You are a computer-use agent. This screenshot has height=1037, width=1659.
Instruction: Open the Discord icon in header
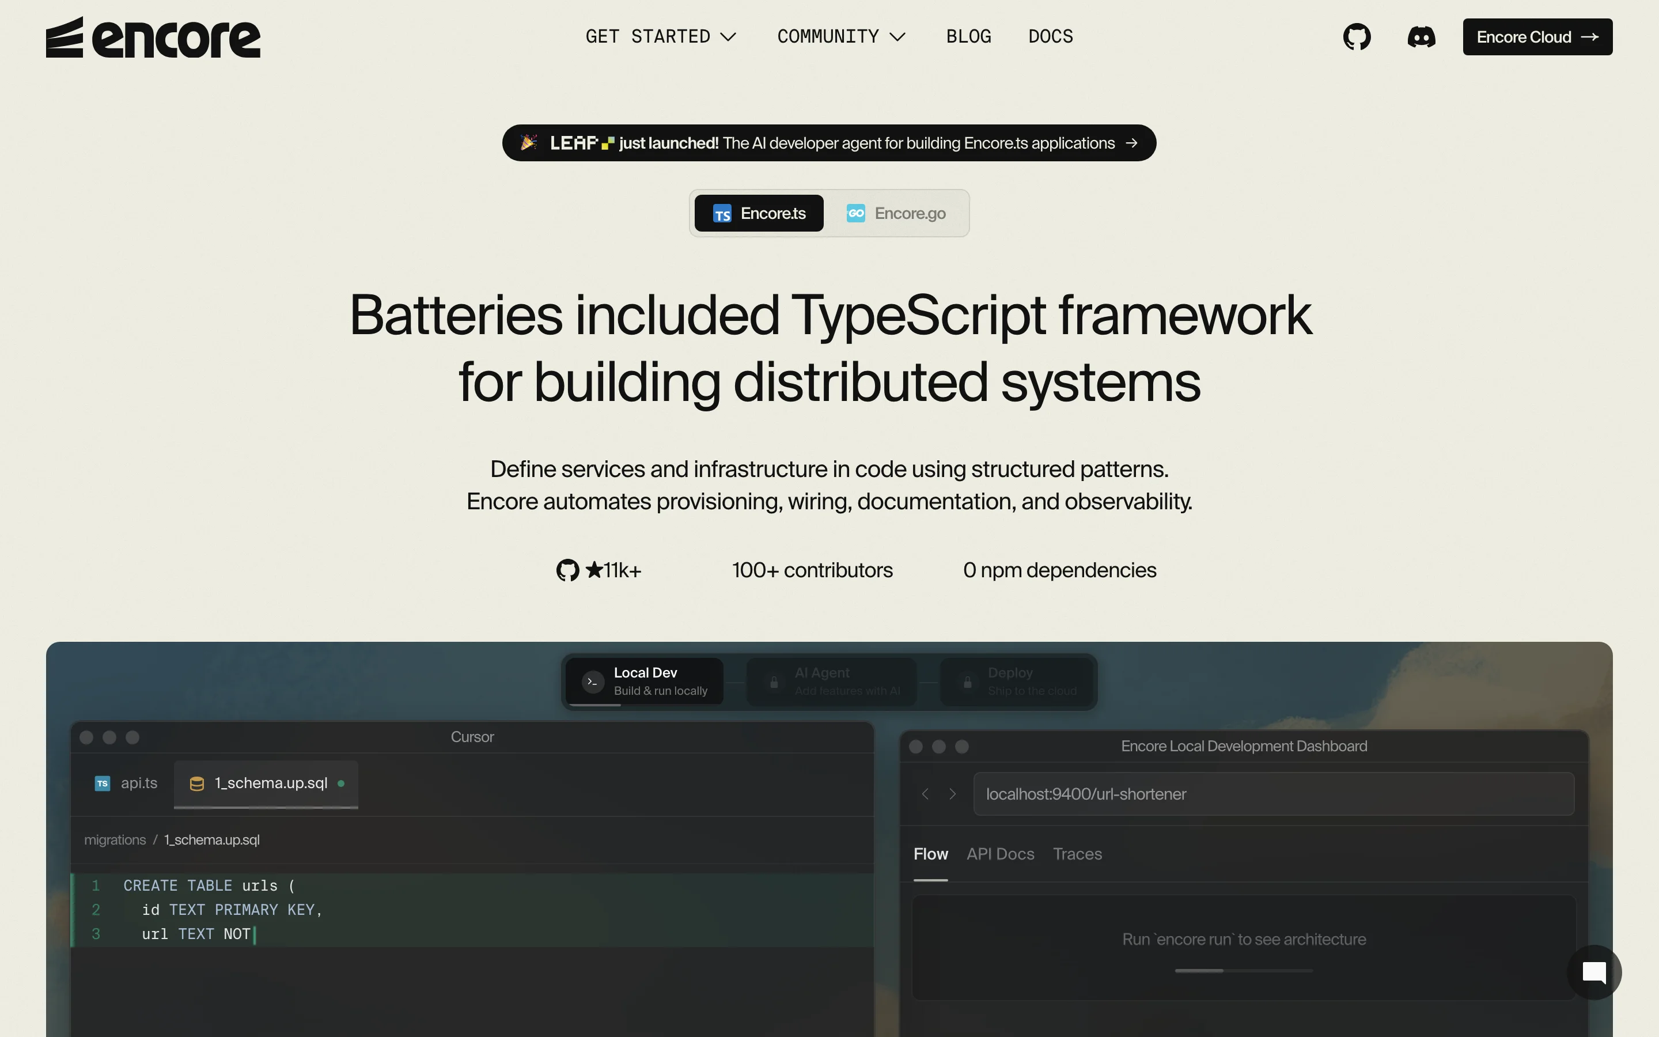point(1421,37)
